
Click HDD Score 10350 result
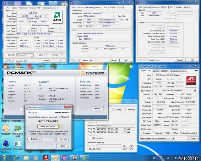tap(90, 98)
